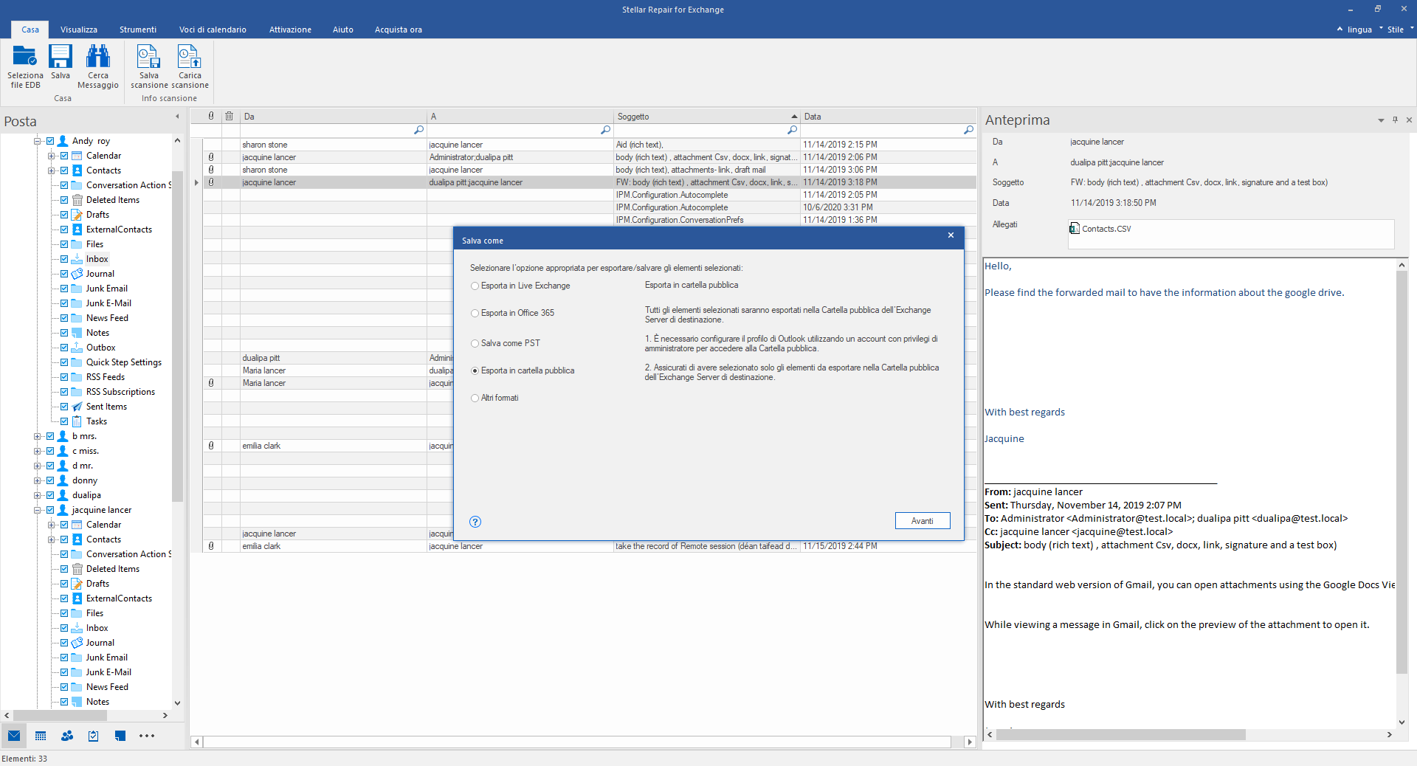
Task: Expand the c miss. mailbox tree node
Action: (x=37, y=451)
